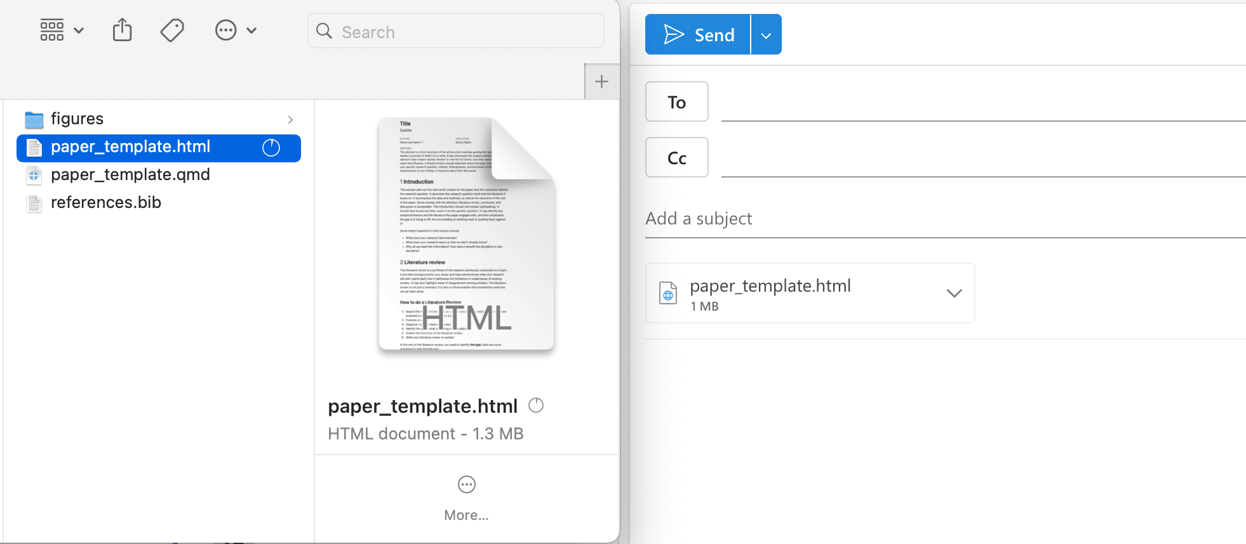This screenshot has height=544, width=1246.
Task: Click the More… quick actions icon
Action: click(467, 485)
